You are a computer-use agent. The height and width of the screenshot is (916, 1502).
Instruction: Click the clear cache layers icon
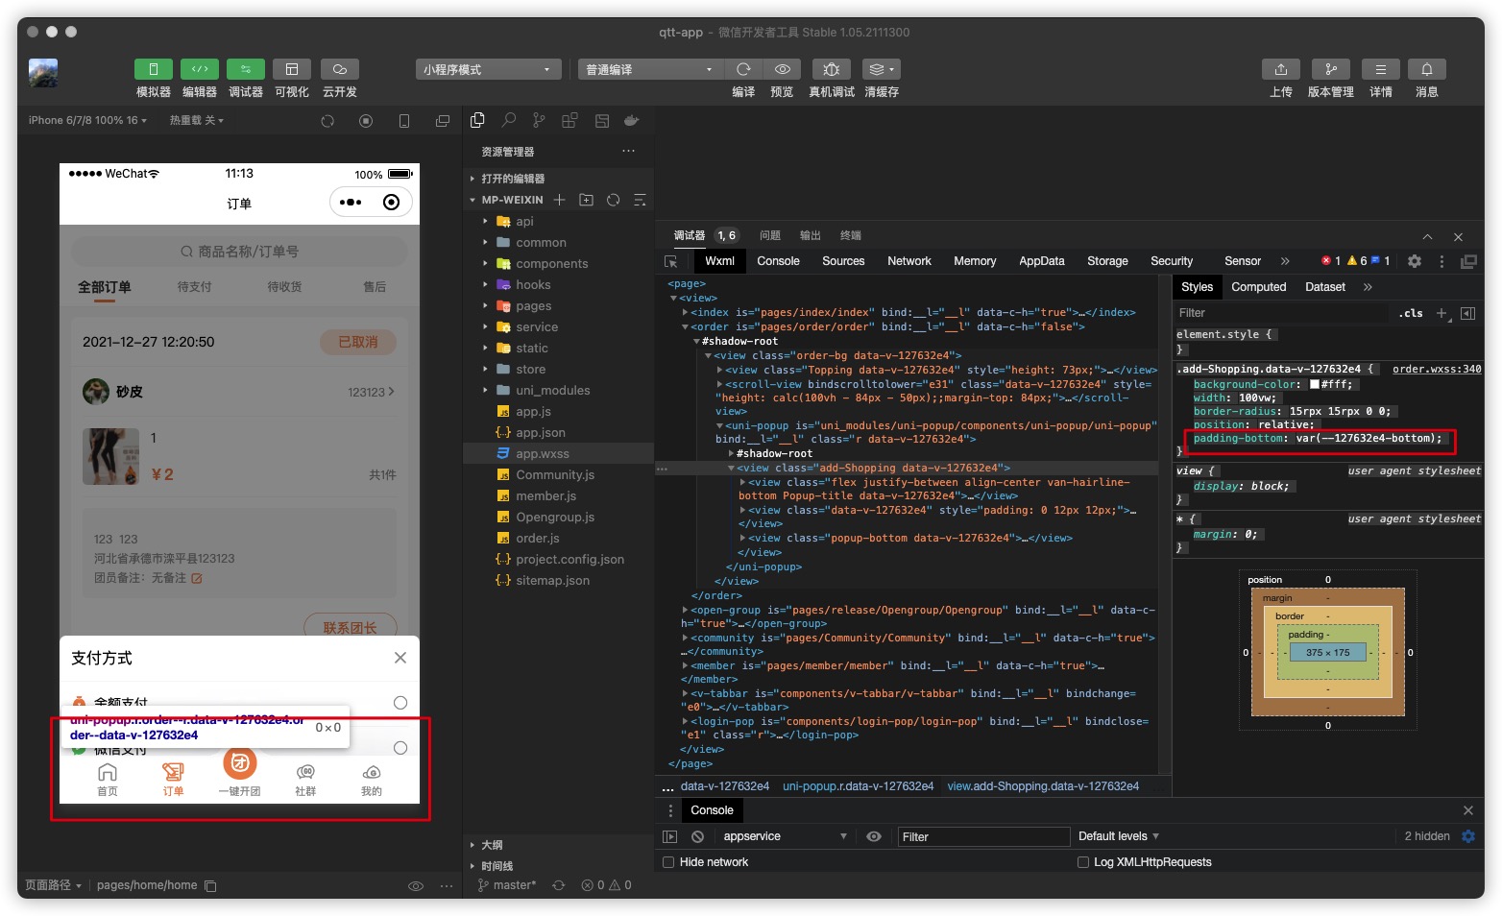[881, 69]
